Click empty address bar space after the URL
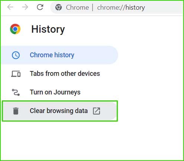184x161 pixels. click(164, 7)
